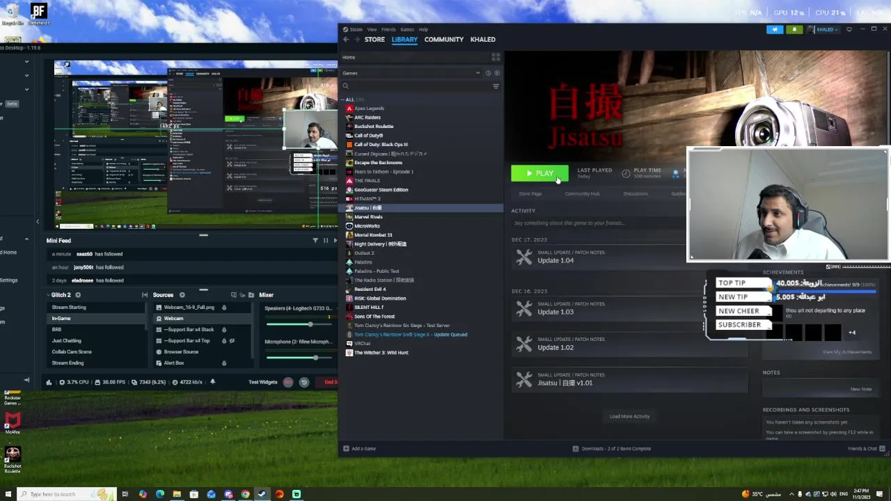Click the blue announcements megaphone icon
891x501 pixels.
pos(775,29)
